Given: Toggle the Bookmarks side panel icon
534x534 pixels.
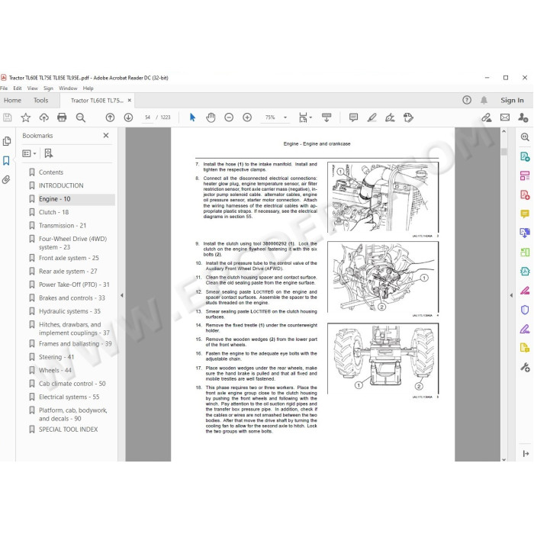Looking at the screenshot, I should coord(6,161).
